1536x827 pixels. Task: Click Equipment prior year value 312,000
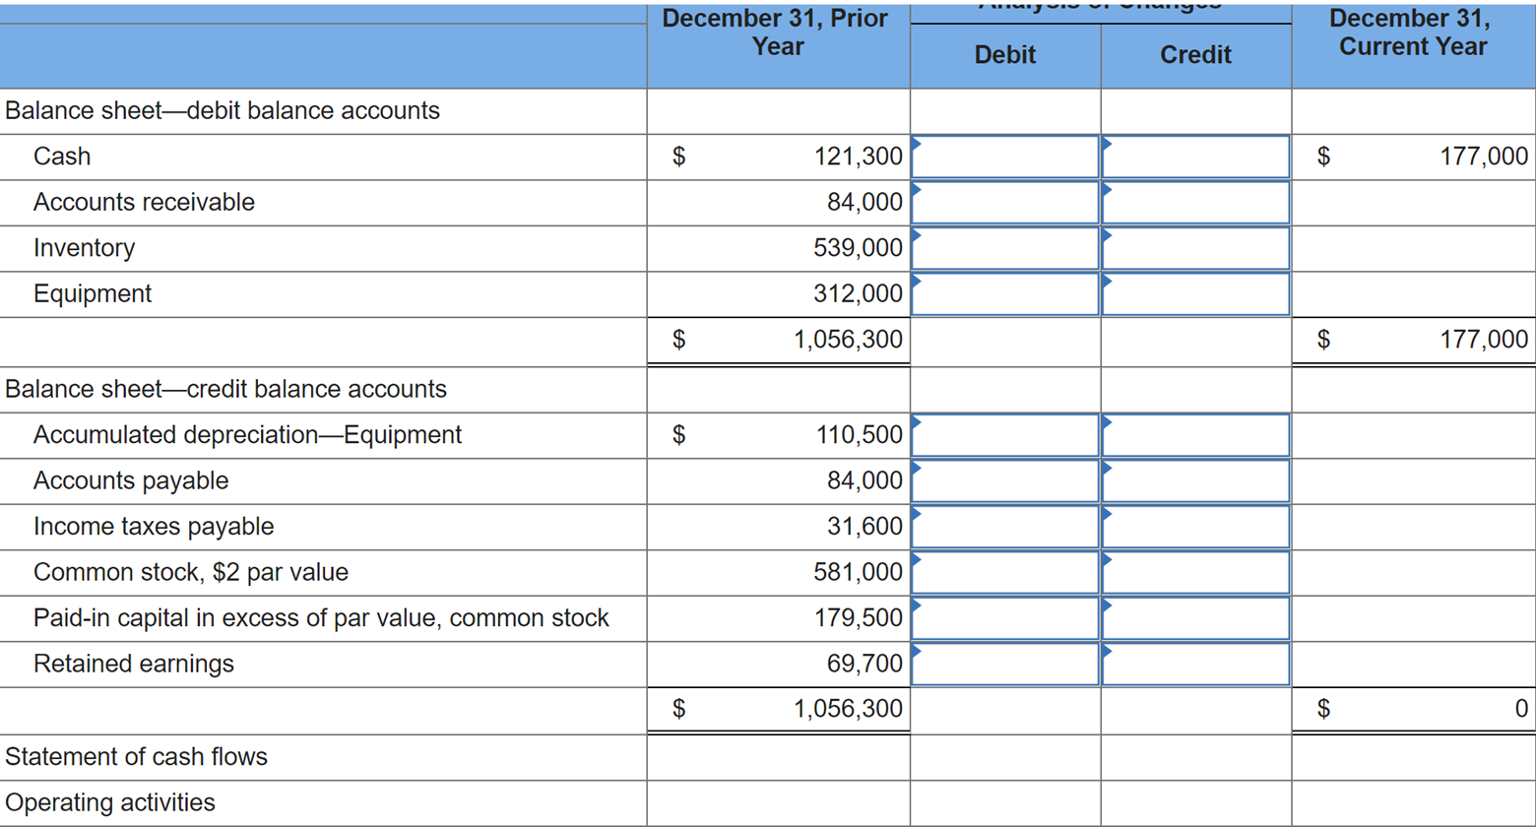[859, 293]
